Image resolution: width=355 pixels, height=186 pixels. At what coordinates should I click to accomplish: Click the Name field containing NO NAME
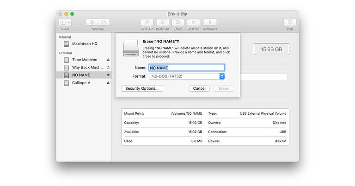[x=187, y=68]
